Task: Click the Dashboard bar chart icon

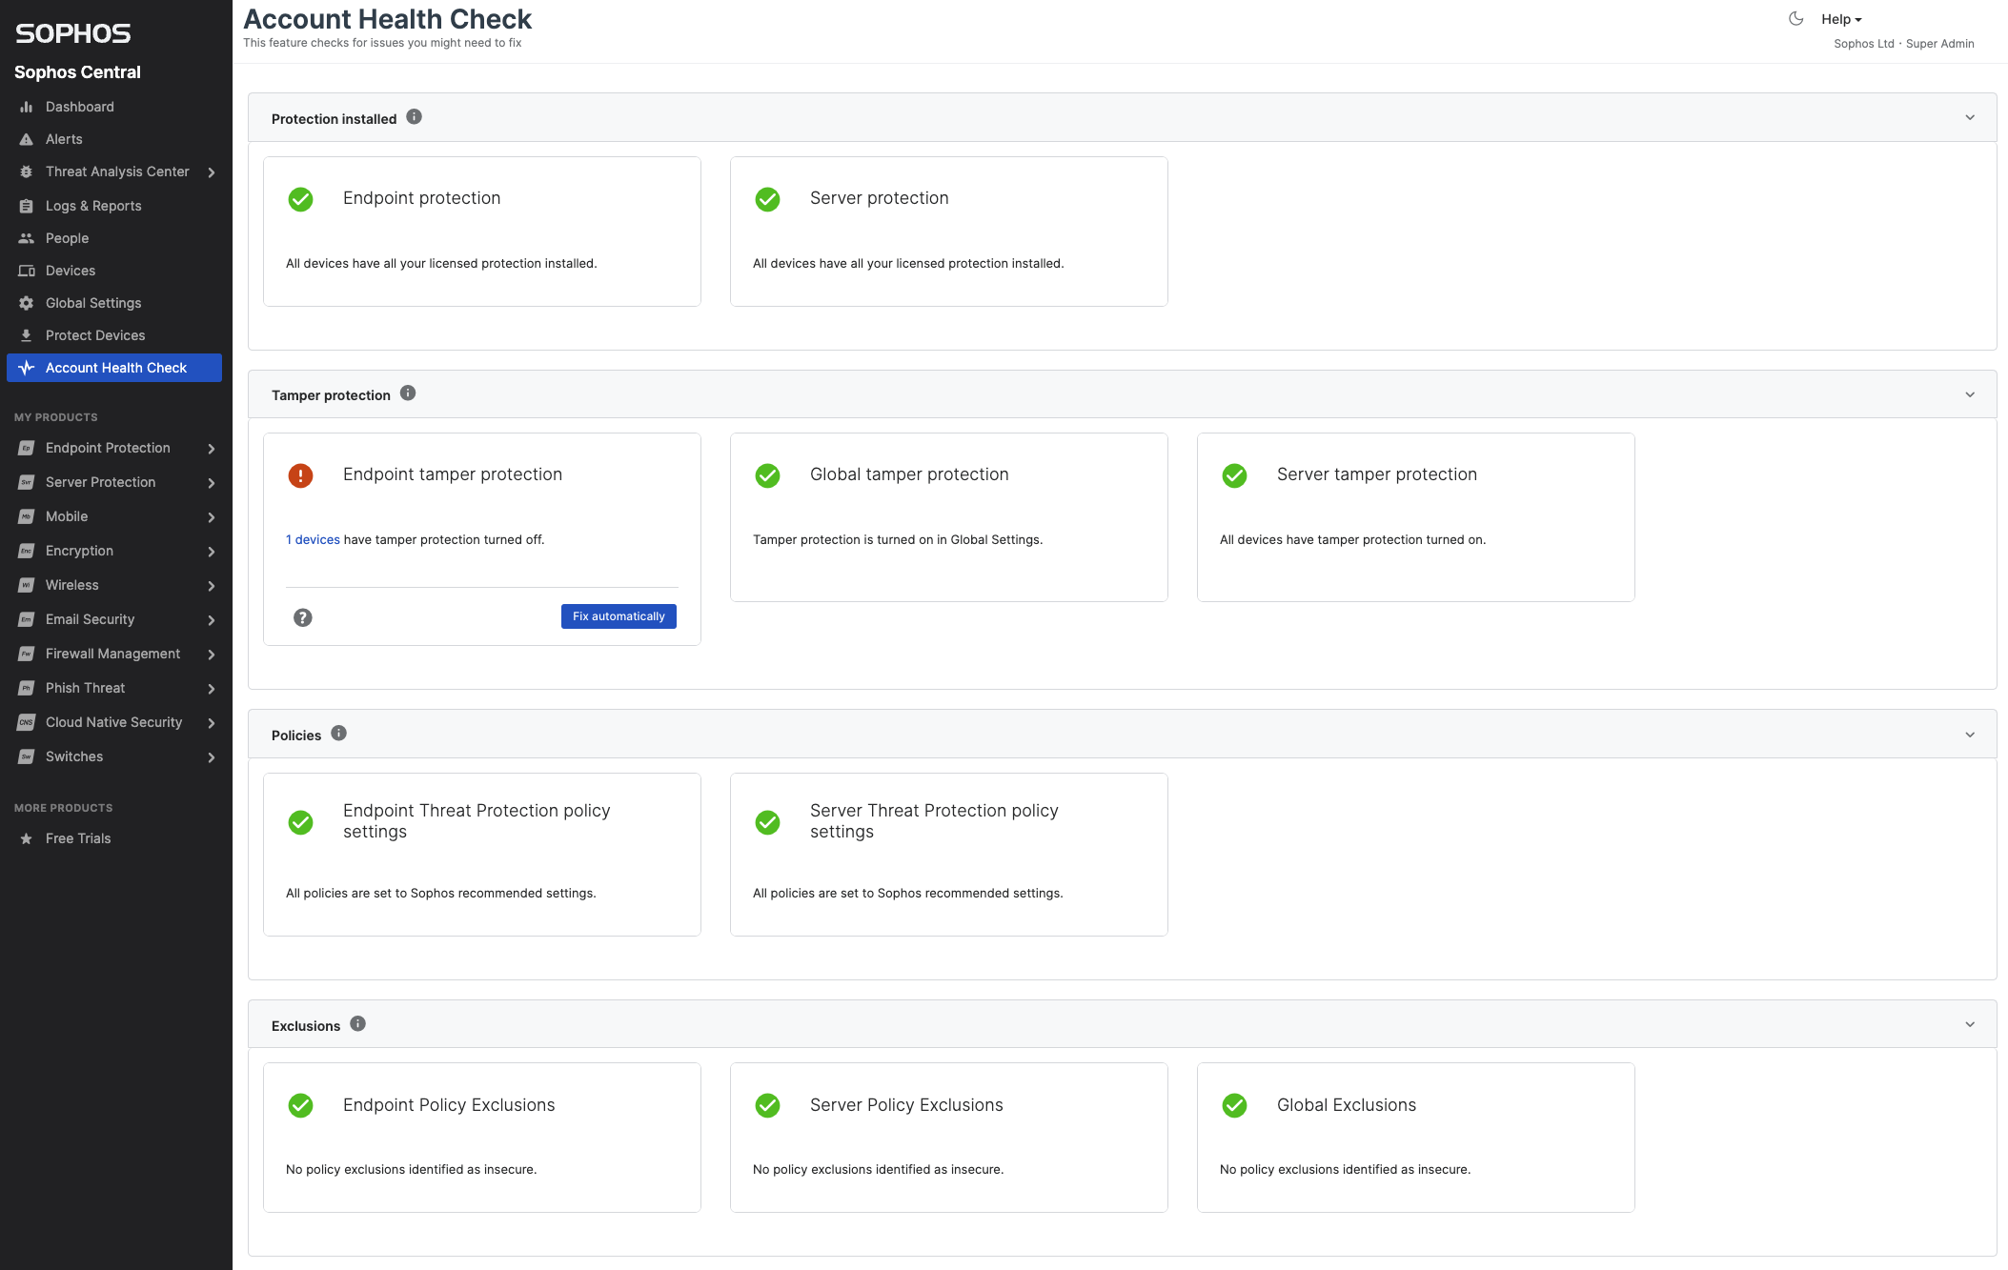Action: tap(27, 107)
